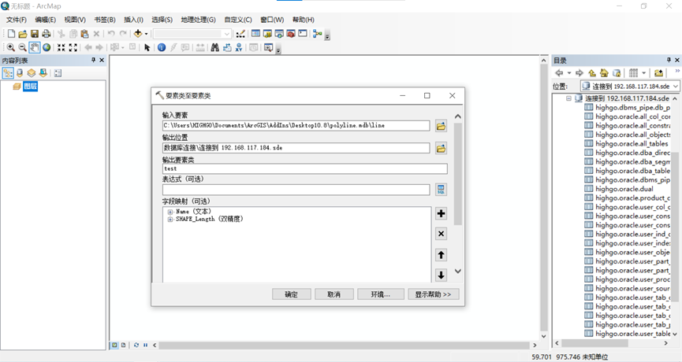Viewport: 682px width, 362px height.
Task: Toggle List By Drawing Order view
Action: coord(8,73)
